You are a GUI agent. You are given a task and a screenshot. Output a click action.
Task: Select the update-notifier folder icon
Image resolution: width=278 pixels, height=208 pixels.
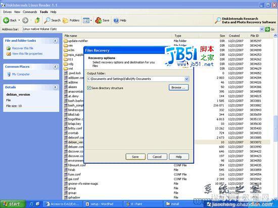coord(66,41)
